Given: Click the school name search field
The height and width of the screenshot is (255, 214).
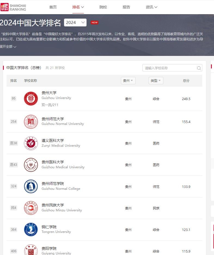Looking at the screenshot, I should point(169,68).
